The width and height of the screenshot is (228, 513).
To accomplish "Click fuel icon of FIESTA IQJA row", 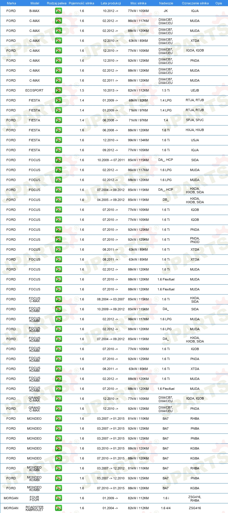I will 58,150.
